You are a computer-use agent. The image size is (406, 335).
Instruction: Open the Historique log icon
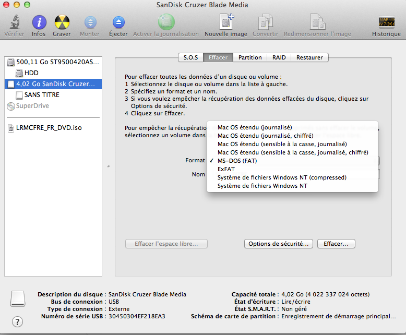386,22
